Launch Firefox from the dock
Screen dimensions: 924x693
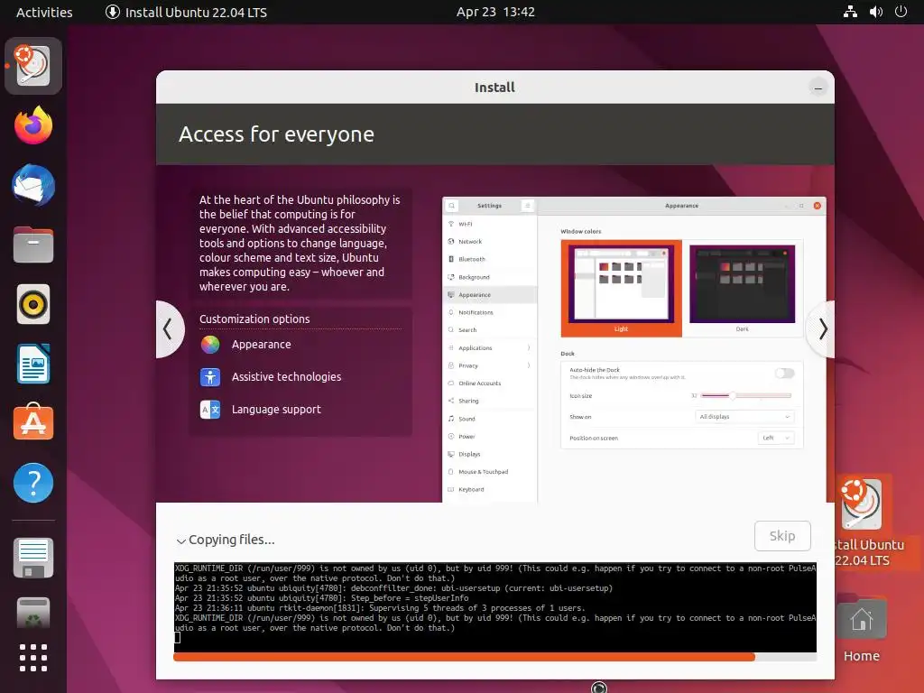33,125
